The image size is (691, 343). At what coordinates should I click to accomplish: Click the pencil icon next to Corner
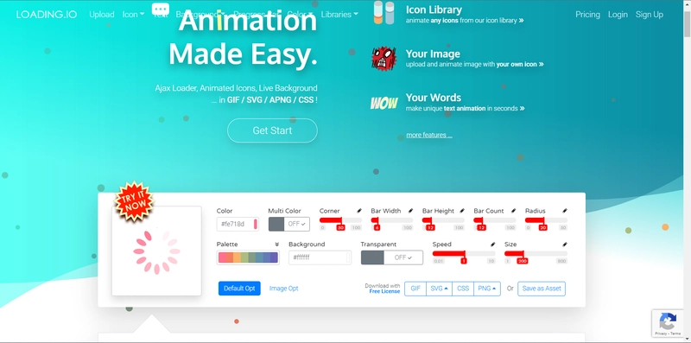click(359, 211)
